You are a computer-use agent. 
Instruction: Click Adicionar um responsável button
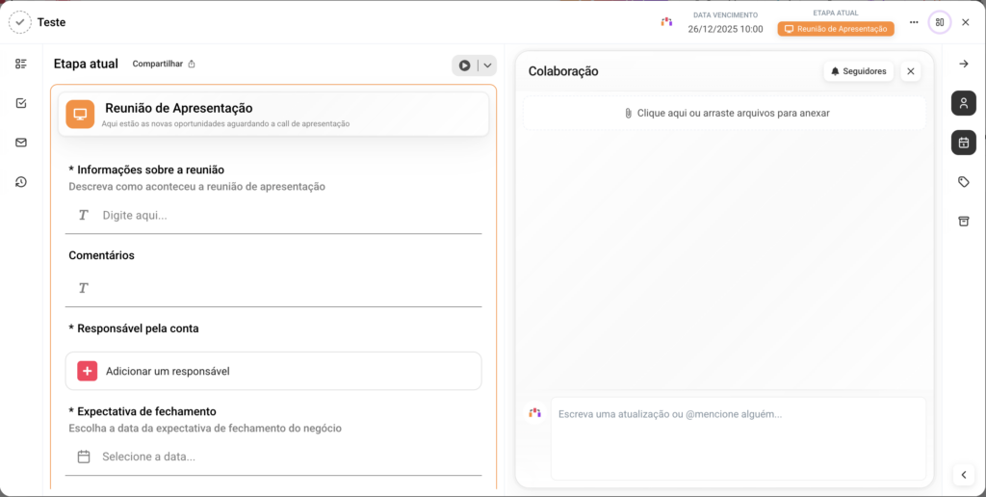tap(273, 371)
